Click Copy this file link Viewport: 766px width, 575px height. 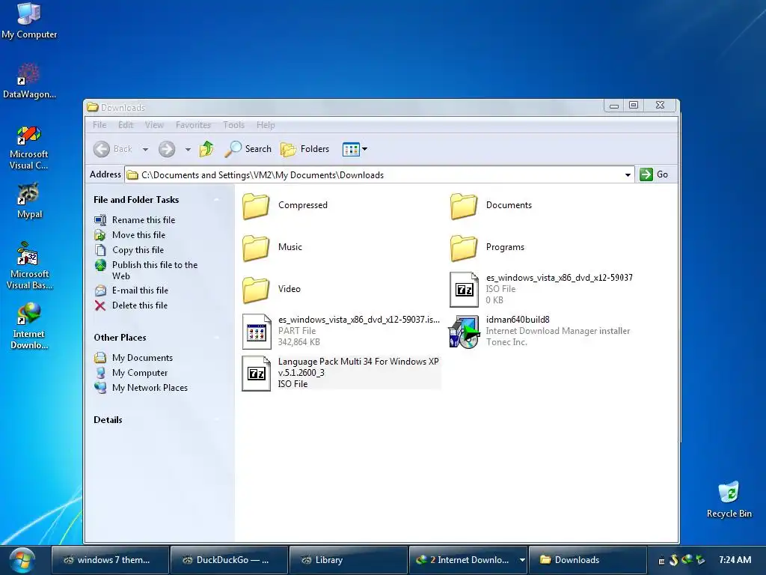point(138,250)
